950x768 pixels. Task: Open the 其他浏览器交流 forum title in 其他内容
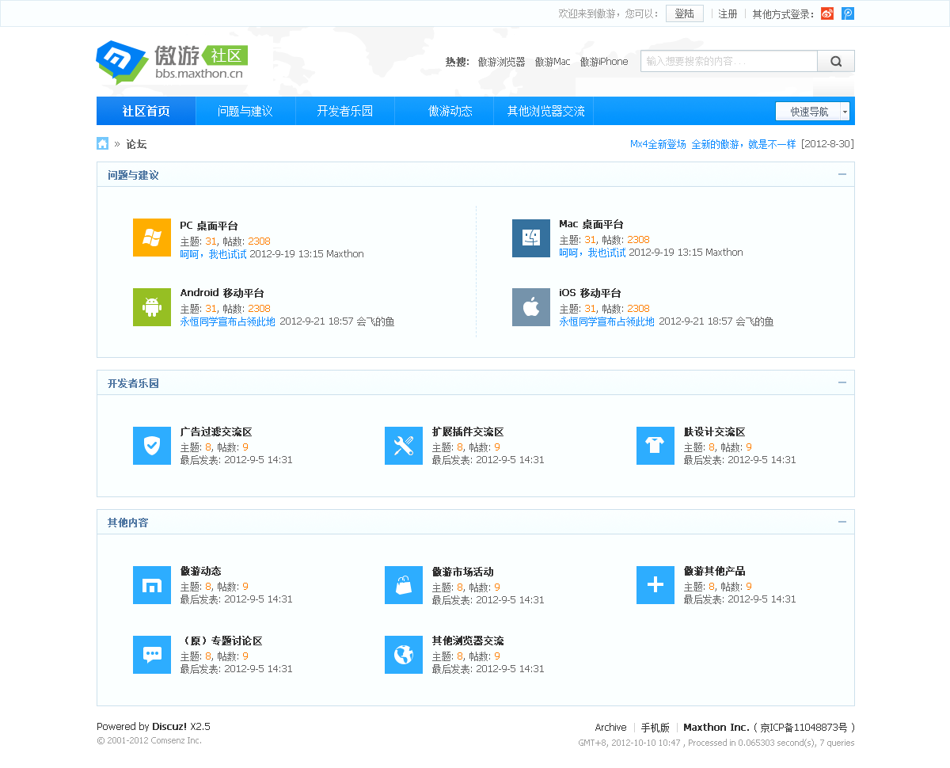click(x=468, y=641)
